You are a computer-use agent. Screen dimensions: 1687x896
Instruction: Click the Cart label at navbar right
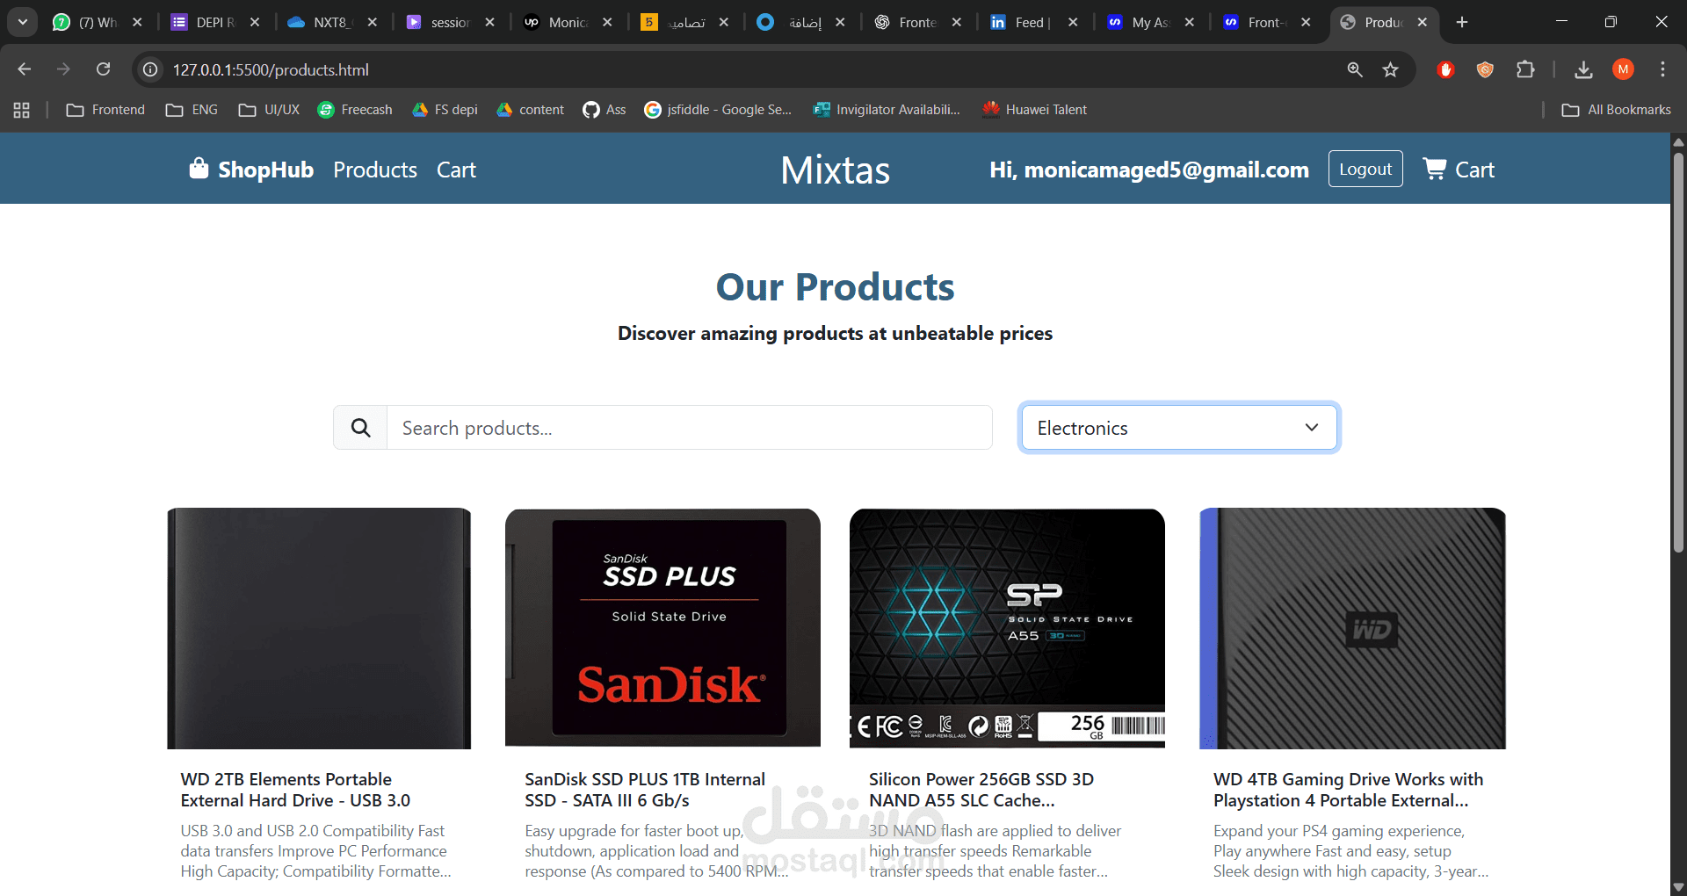pos(1474,170)
